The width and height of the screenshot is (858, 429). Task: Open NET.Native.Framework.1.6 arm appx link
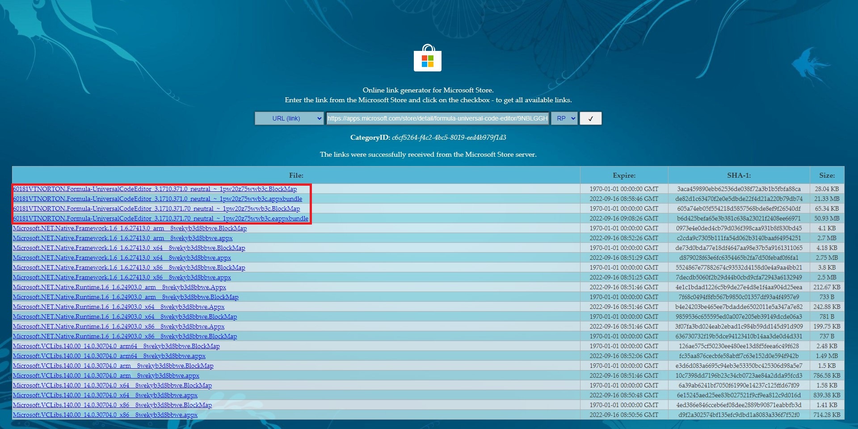pyautogui.click(x=123, y=238)
